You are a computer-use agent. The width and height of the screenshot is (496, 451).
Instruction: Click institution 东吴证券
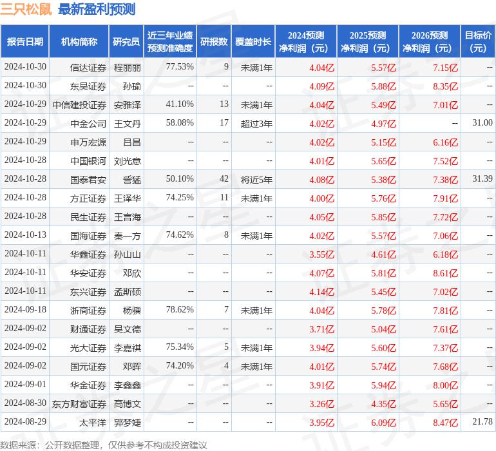point(88,86)
